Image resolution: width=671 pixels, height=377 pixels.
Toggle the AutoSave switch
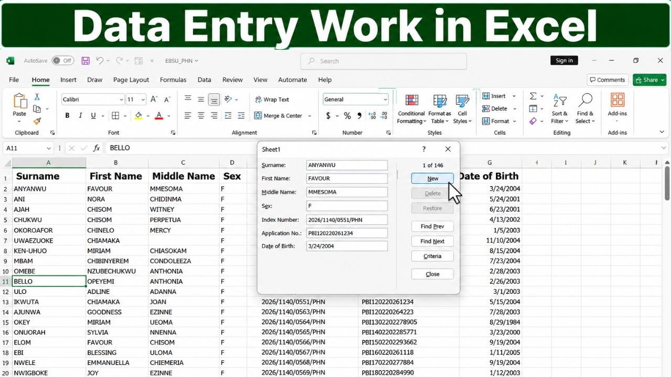tap(62, 61)
